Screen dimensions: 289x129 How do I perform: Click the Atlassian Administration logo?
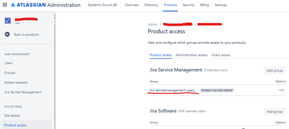pos(45,5)
